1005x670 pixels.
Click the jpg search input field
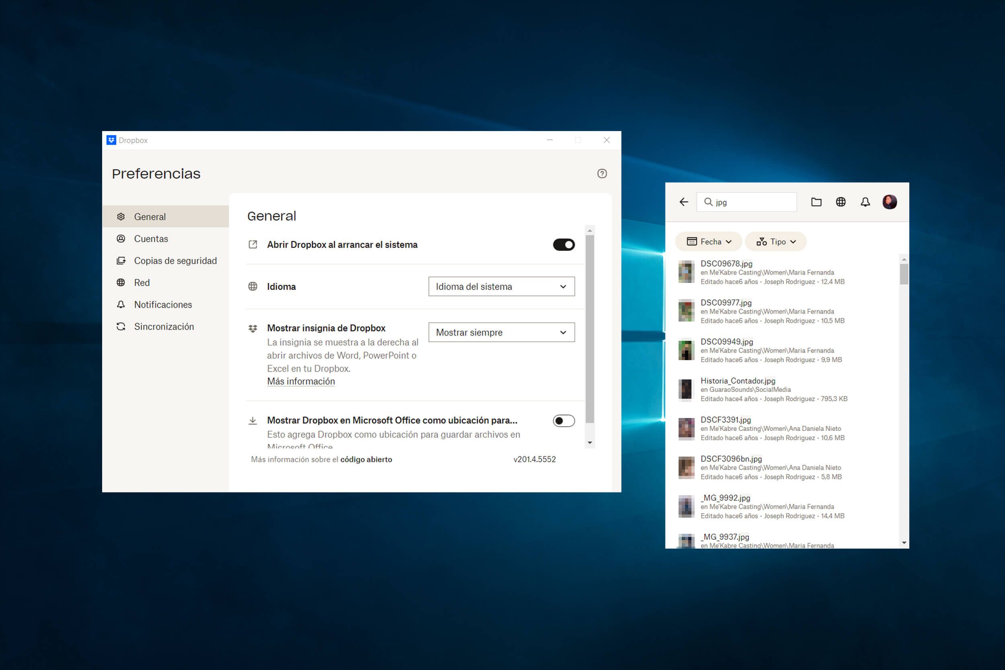click(x=747, y=202)
